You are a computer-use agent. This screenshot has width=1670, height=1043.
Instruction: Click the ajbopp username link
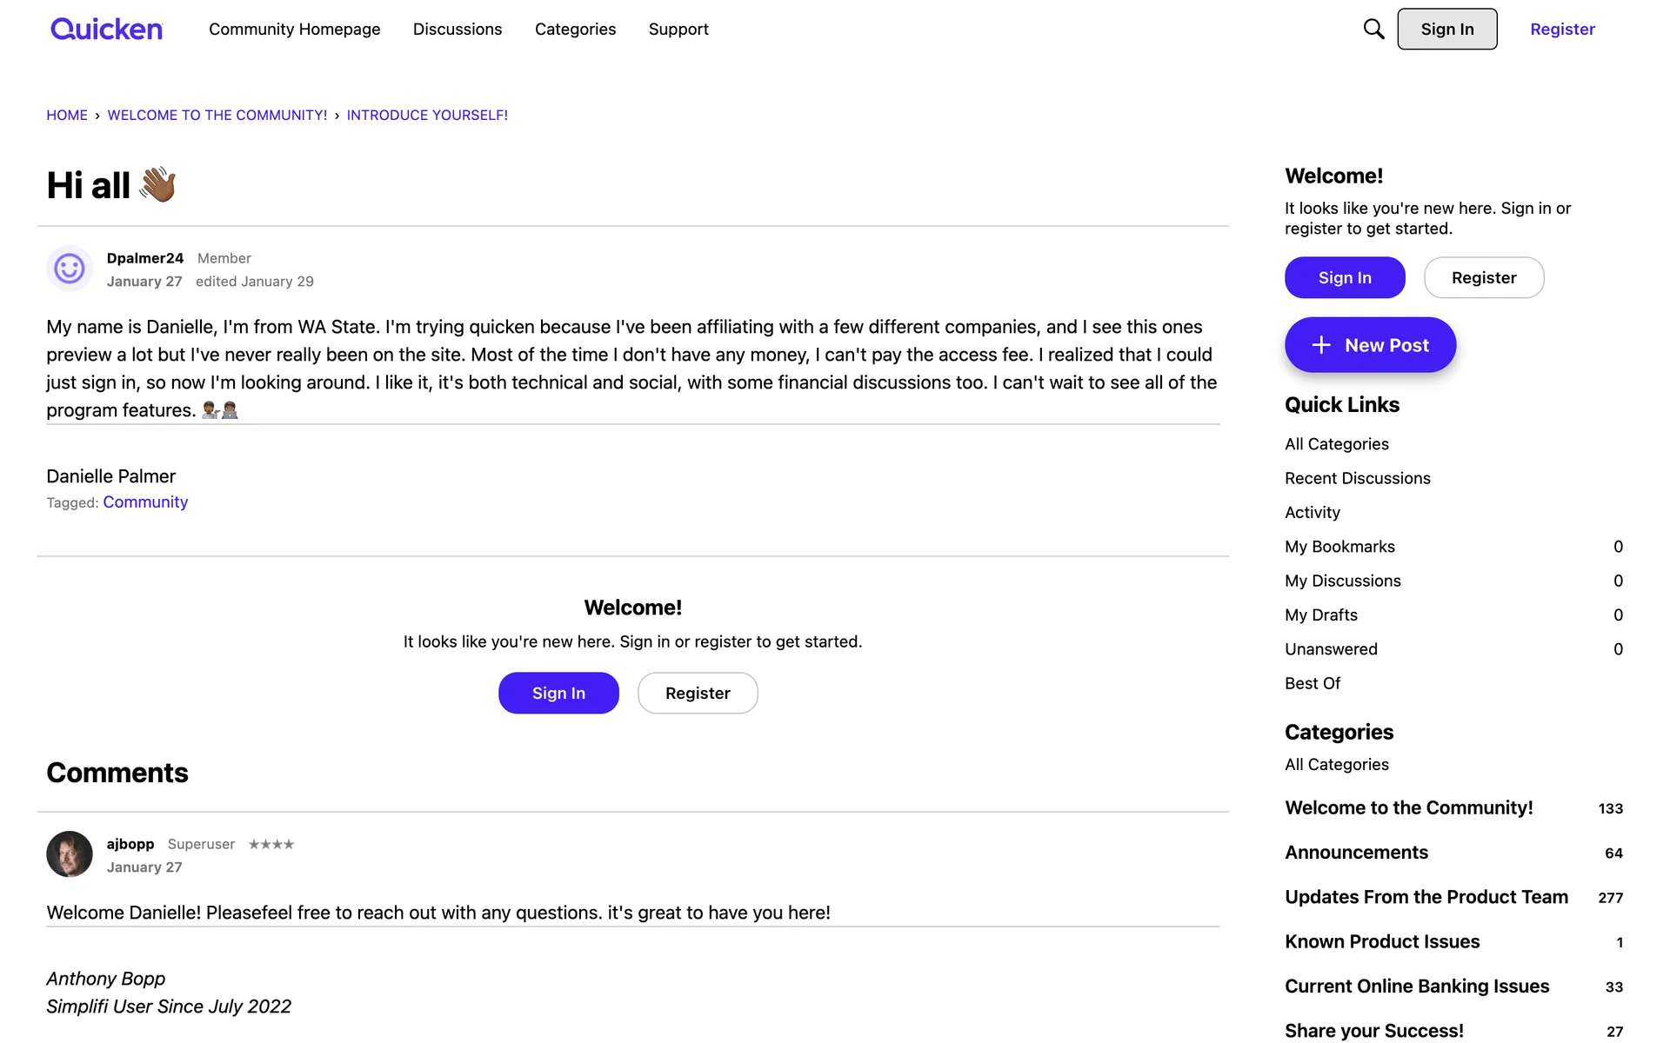tap(130, 844)
